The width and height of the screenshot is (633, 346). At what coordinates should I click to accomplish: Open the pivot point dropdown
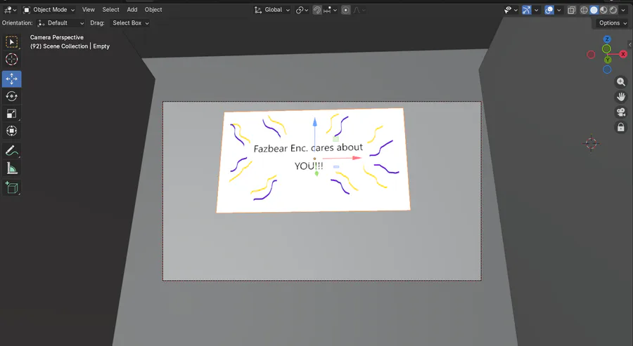[302, 10]
